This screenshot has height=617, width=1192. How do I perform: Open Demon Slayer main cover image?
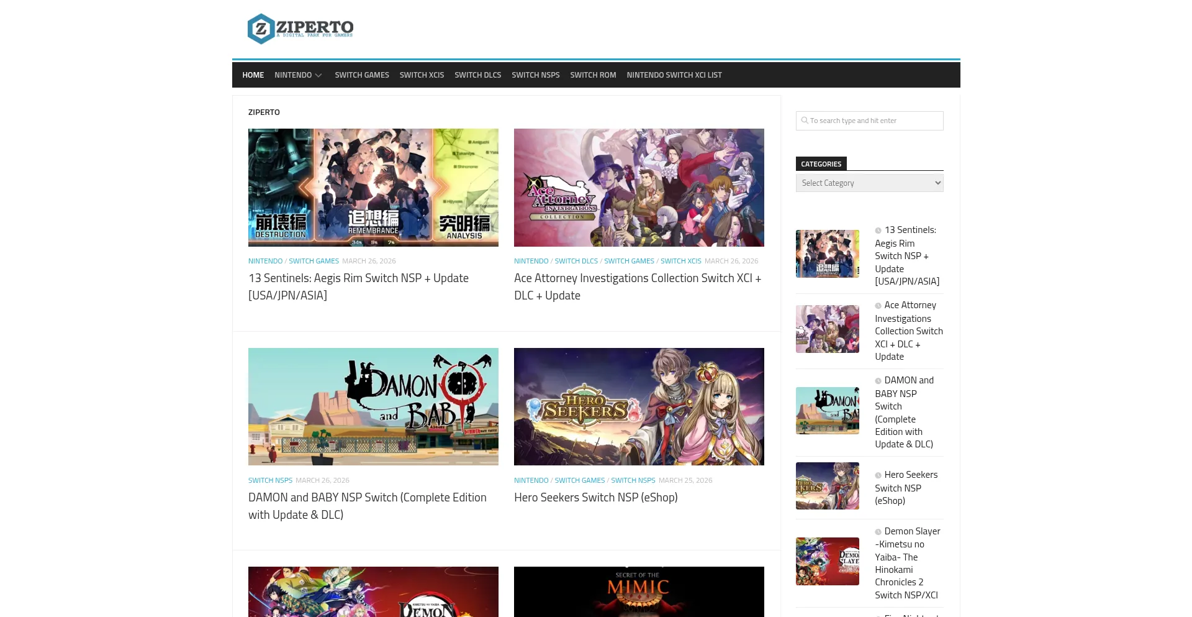point(373,592)
